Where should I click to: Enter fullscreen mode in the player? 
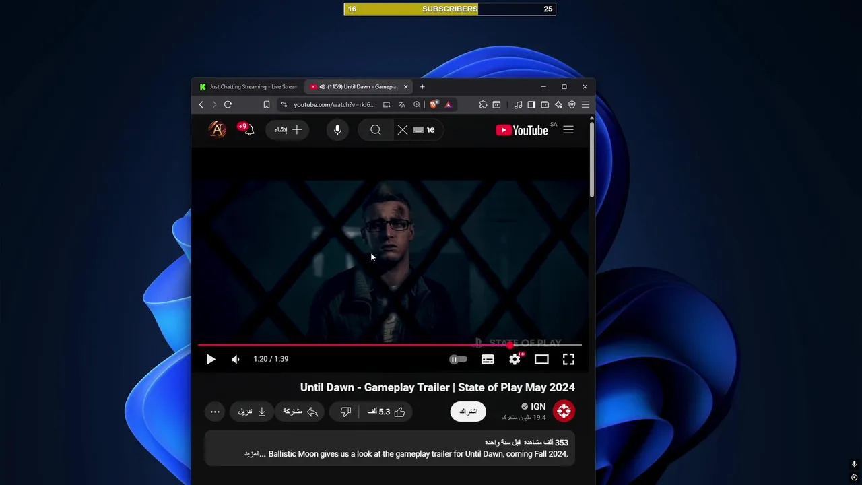[568, 360]
